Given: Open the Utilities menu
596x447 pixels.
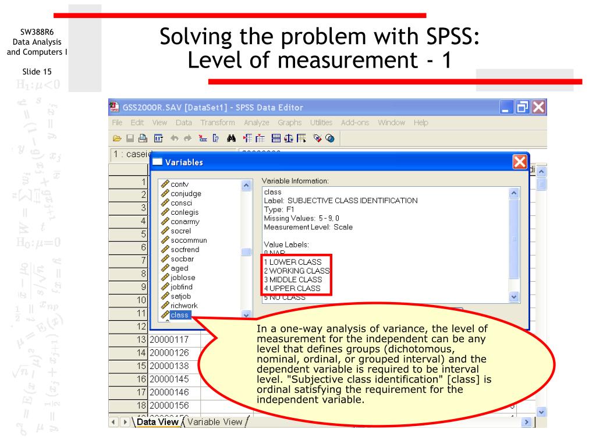Looking at the screenshot, I should [321, 122].
